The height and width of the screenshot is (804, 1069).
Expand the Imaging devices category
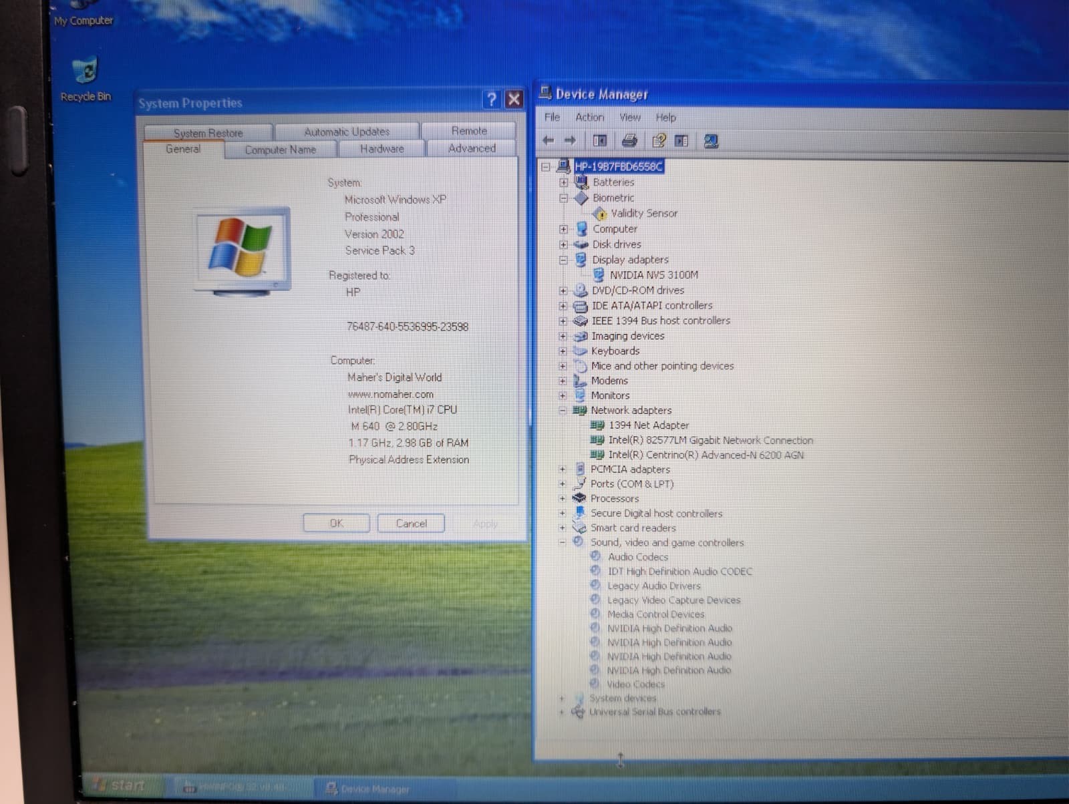coord(563,336)
